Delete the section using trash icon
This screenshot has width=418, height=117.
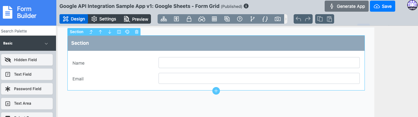tap(137, 32)
